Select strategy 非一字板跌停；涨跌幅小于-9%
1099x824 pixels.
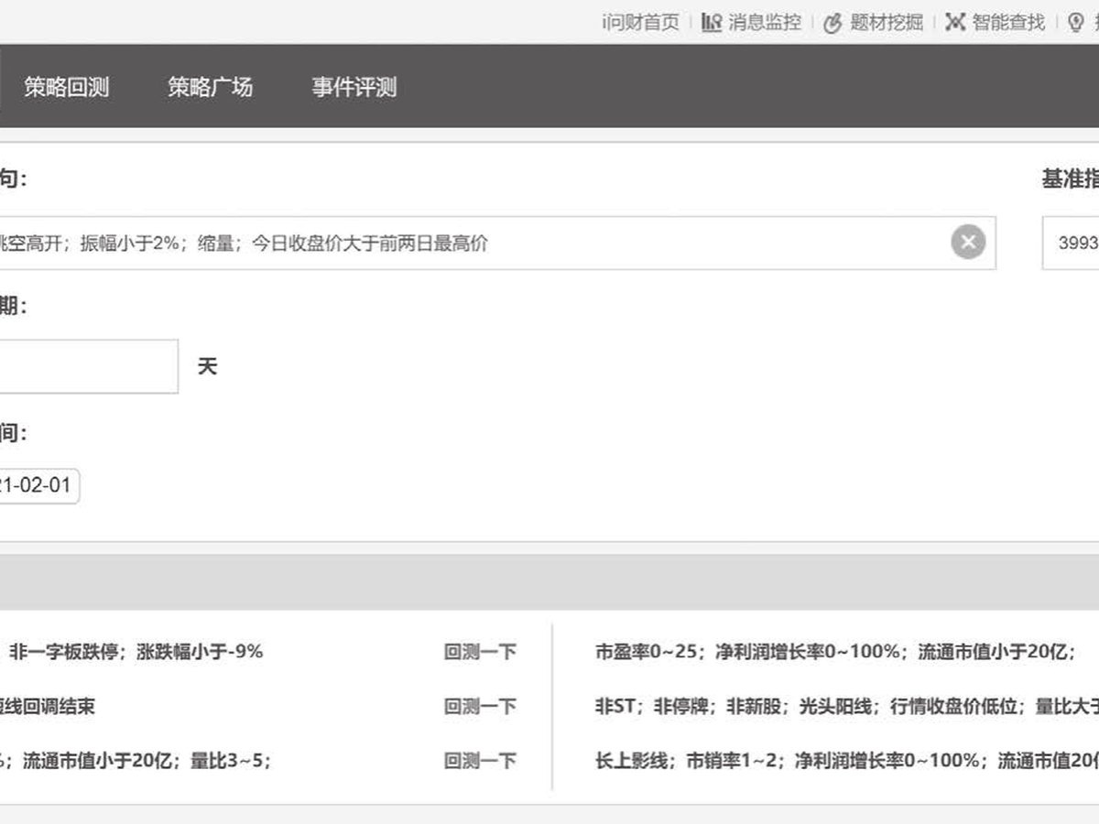[x=136, y=652]
